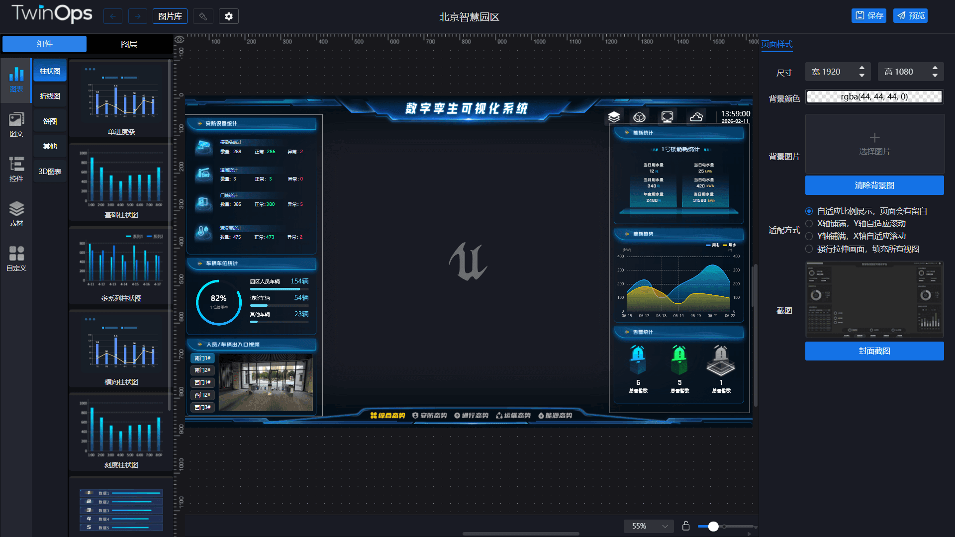Screen dimensions: 955x537
Task: Select 自适应比例展示 radio option
Action: pos(809,211)
